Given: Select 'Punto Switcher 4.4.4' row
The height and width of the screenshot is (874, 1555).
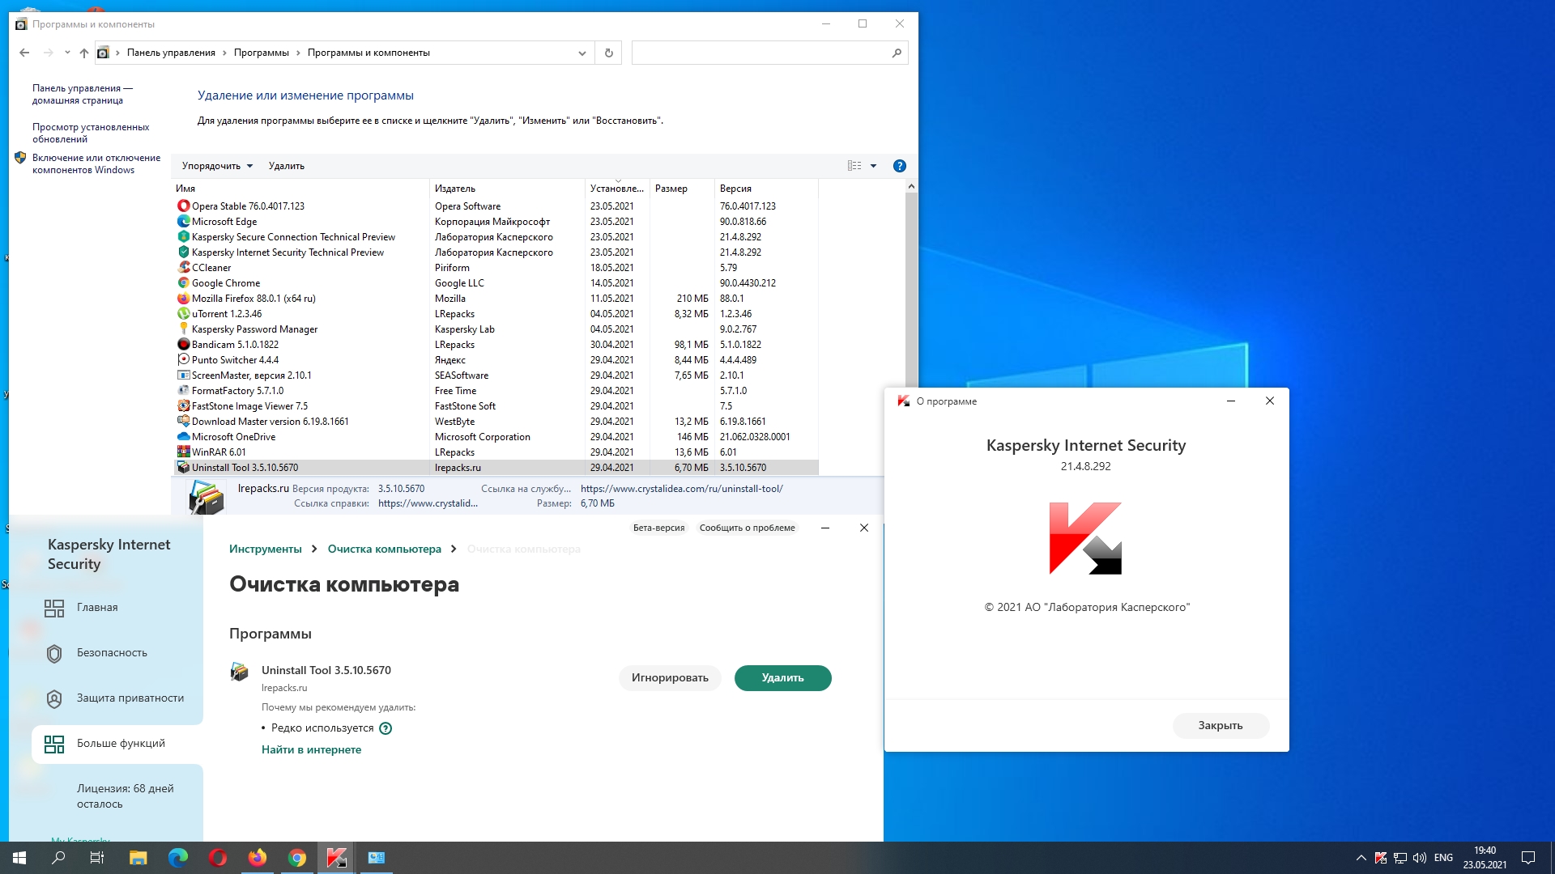Looking at the screenshot, I should [496, 359].
